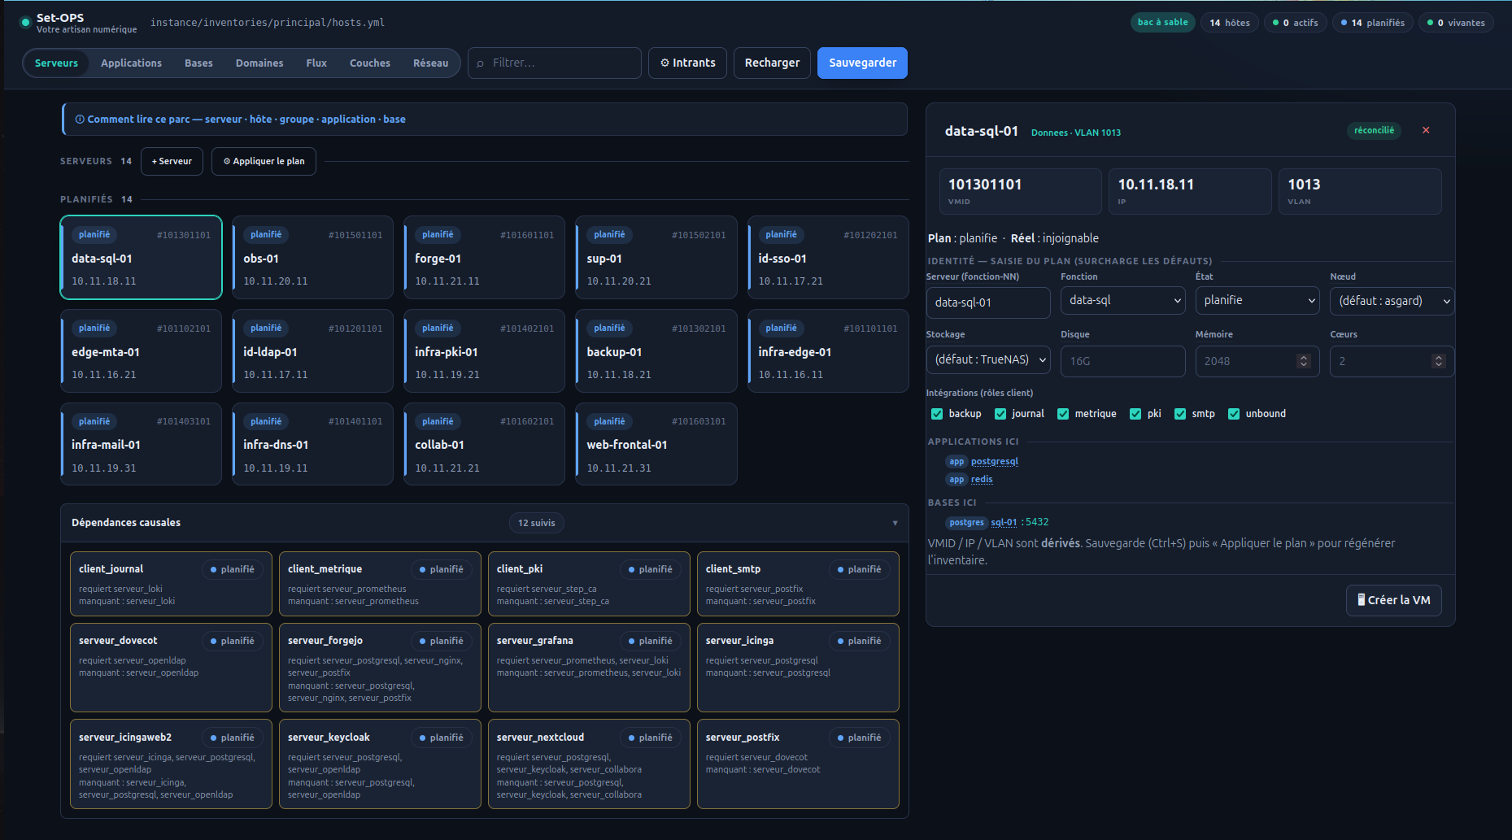Select the sup-01 server card
This screenshot has height=840, width=1512.
click(656, 257)
